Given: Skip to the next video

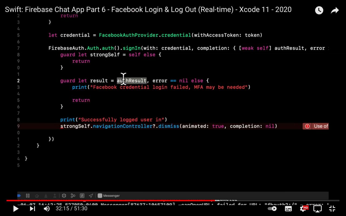Looking at the screenshot, I should 32,209.
